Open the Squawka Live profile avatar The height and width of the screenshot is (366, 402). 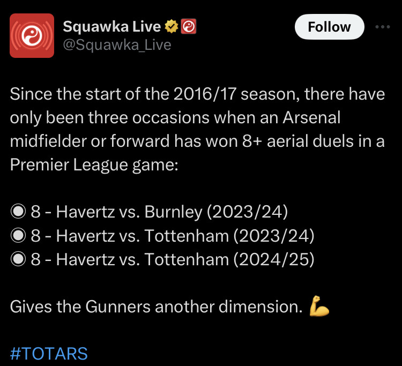tap(32, 35)
